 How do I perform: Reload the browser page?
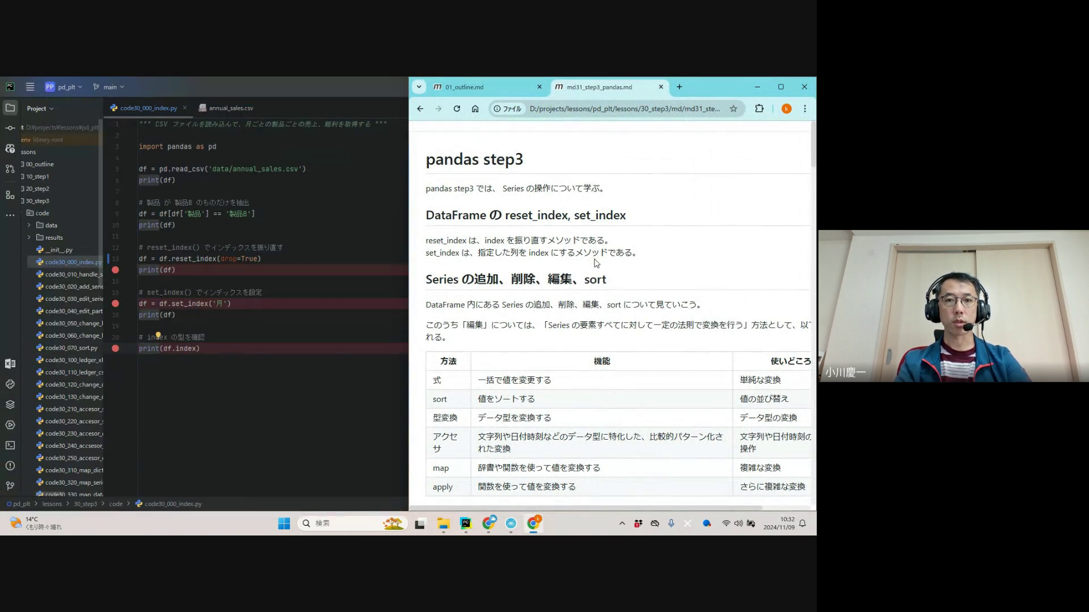pos(457,109)
